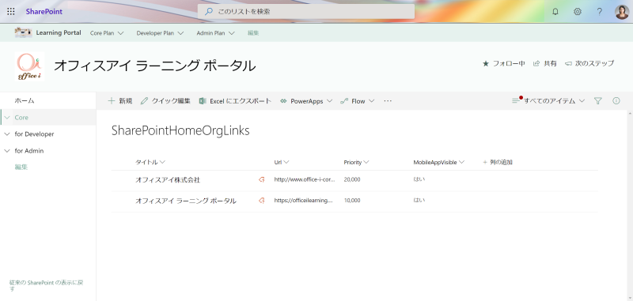Open the https://officeilearning... URL
The height and width of the screenshot is (301, 633).
click(x=303, y=200)
